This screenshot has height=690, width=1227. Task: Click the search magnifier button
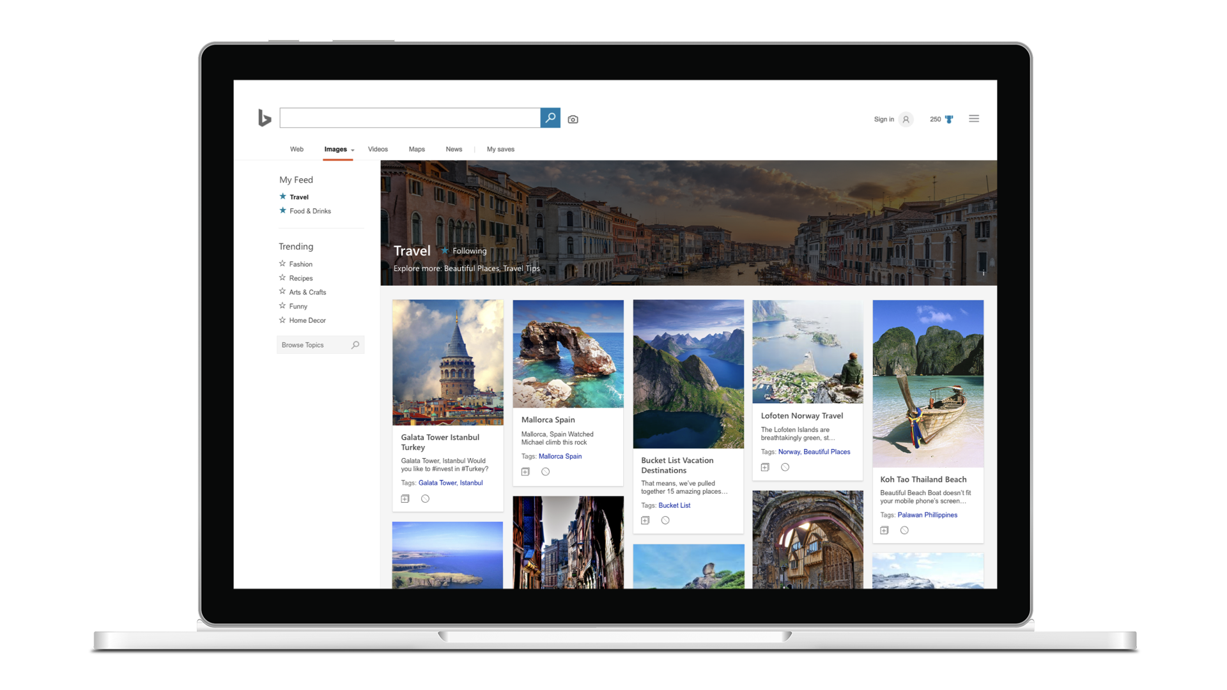coord(550,118)
